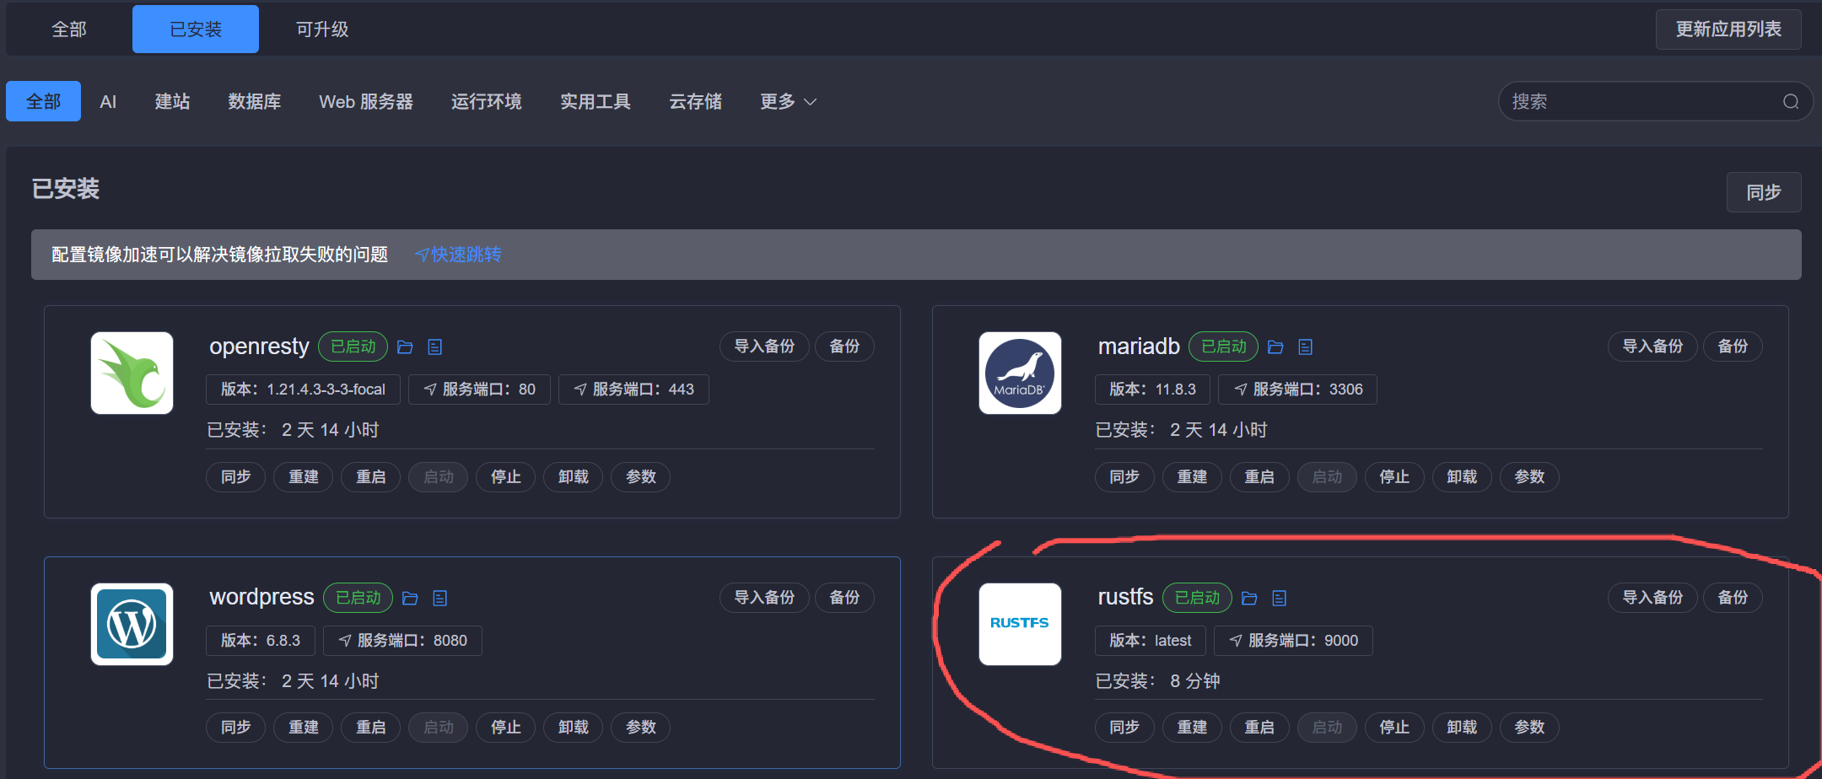The image size is (1822, 779).
Task: Open the mariadb folder icon
Action: (x=1275, y=347)
